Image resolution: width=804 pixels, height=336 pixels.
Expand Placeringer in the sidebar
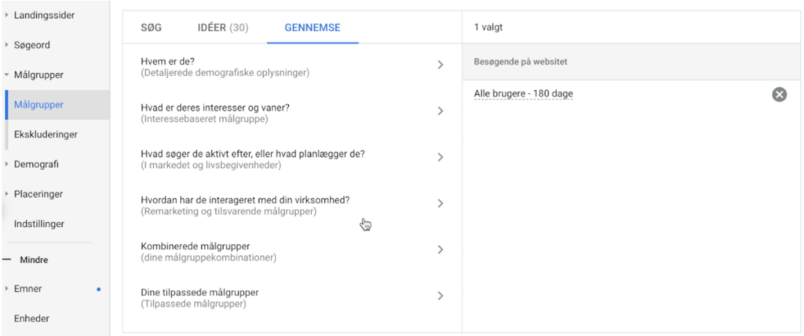(x=6, y=194)
